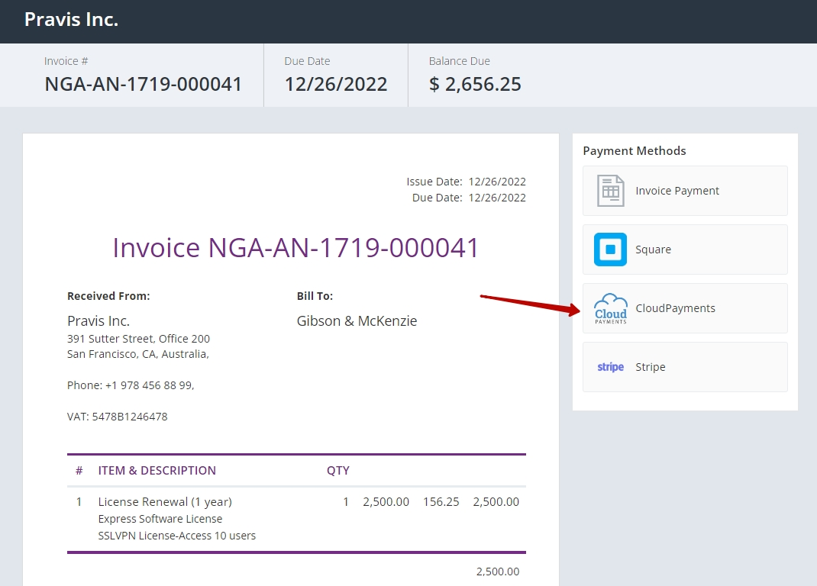
Task: Choose the Invoice Payment method label
Action: [x=677, y=191]
